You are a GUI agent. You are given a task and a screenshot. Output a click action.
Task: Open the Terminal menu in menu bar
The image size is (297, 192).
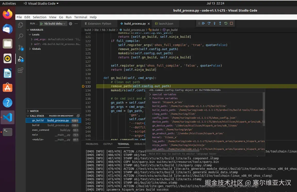point(81,17)
